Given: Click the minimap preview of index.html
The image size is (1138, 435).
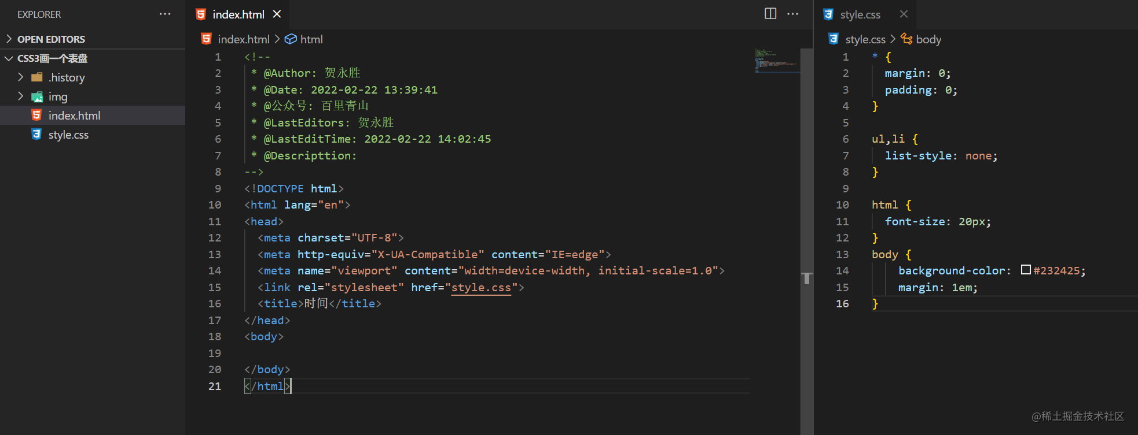Looking at the screenshot, I should [x=777, y=61].
